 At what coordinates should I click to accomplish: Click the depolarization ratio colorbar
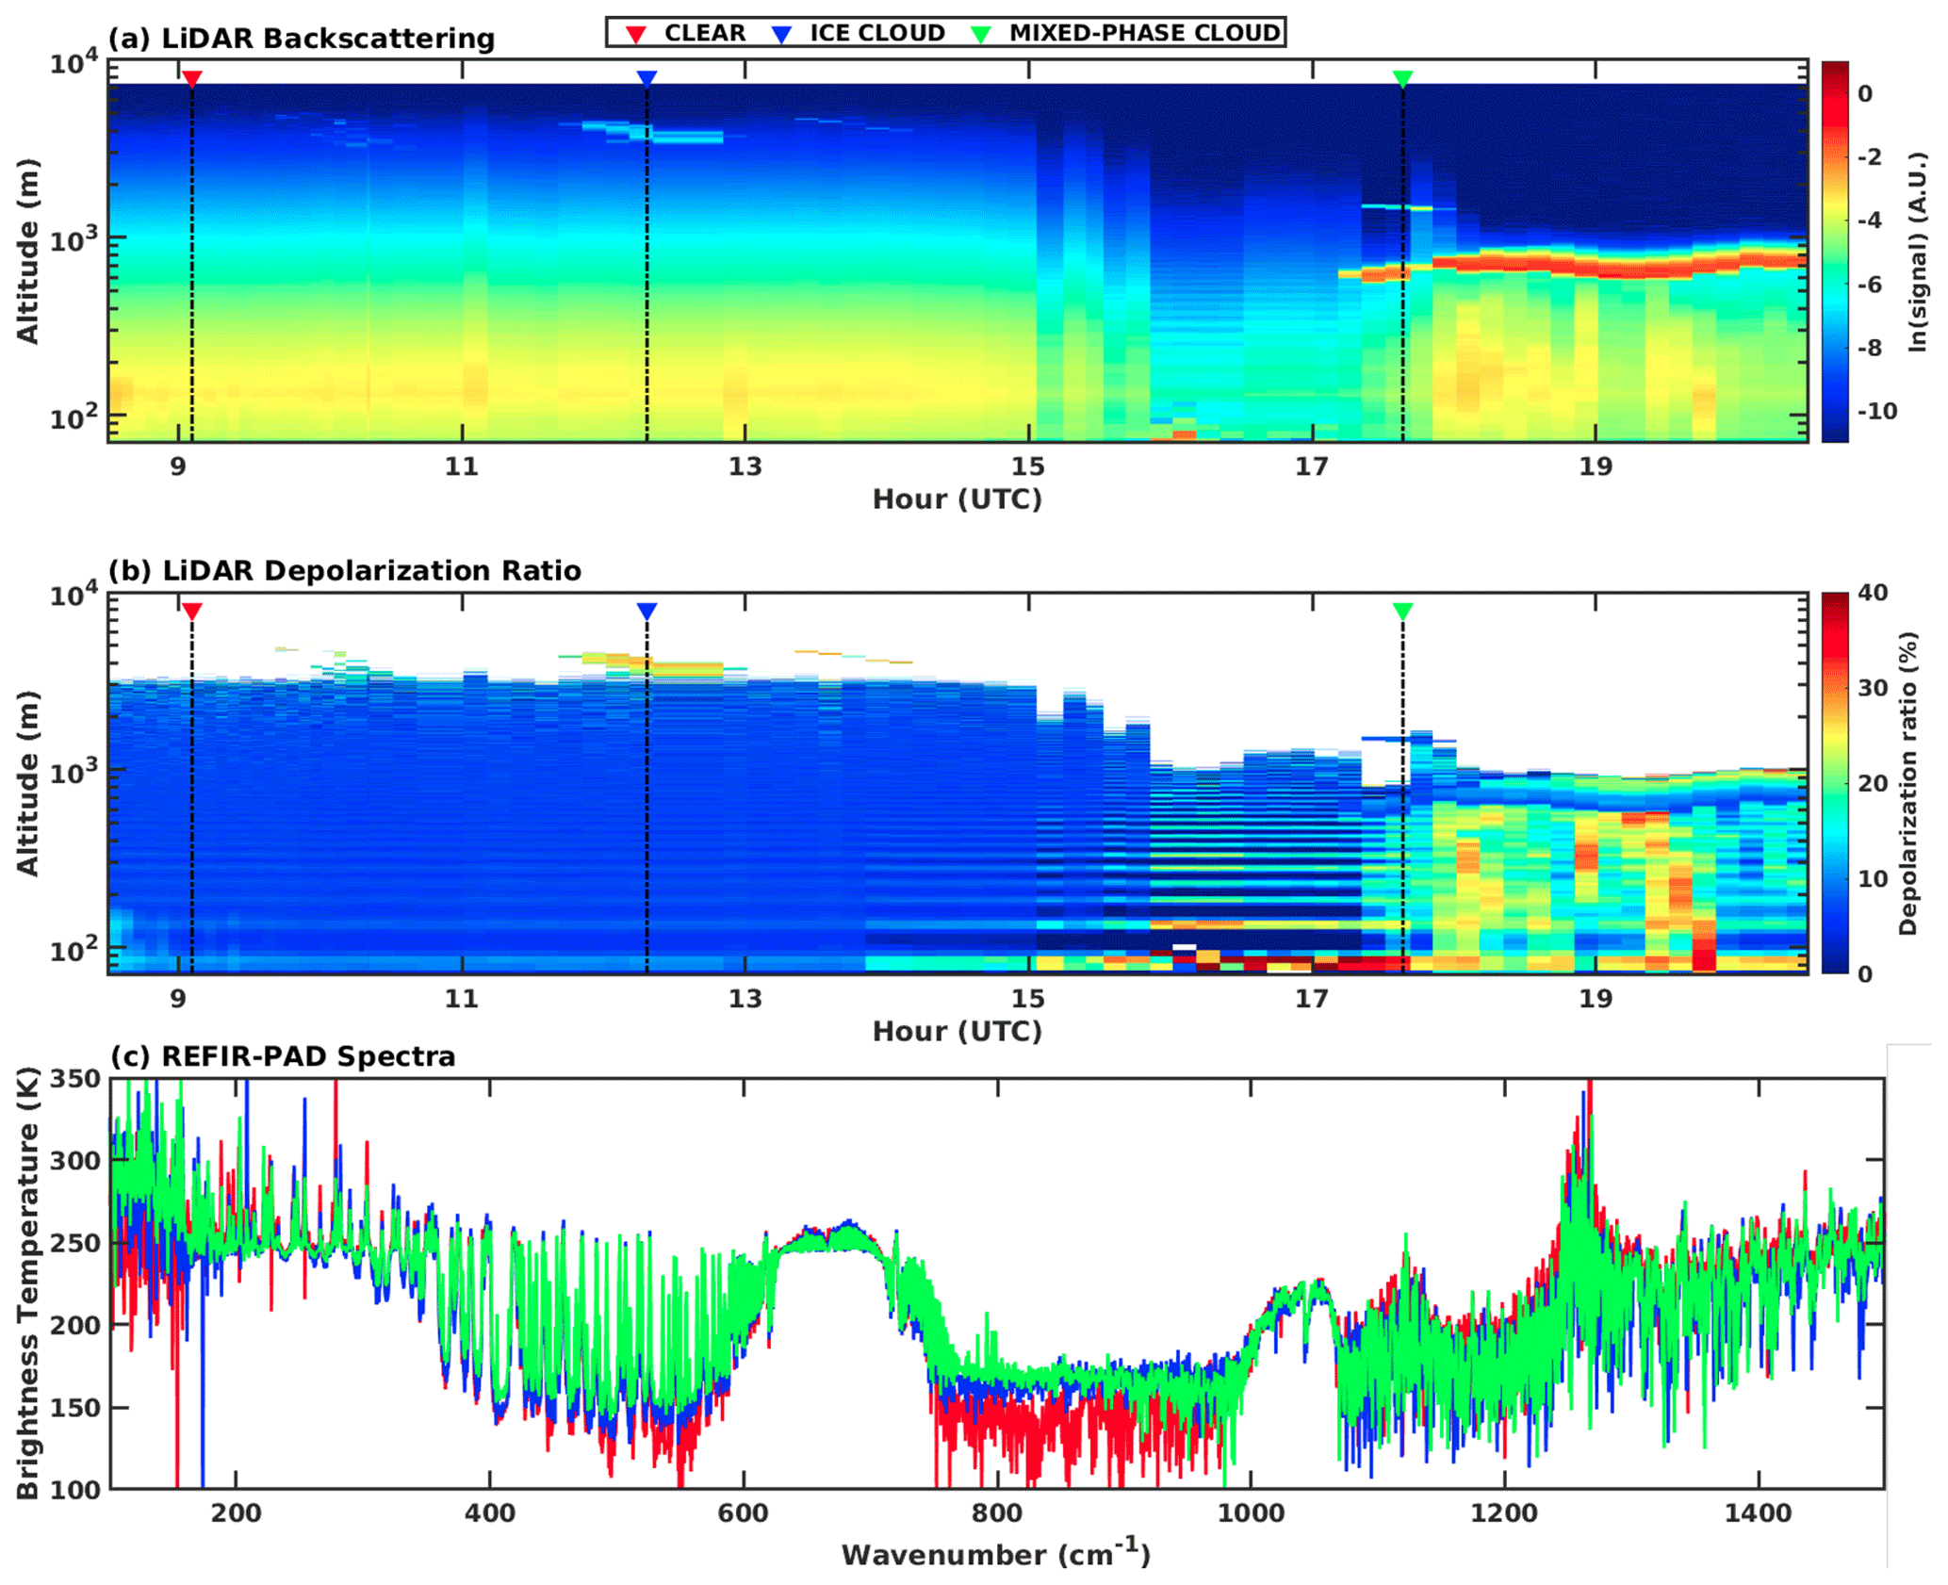click(x=1834, y=783)
